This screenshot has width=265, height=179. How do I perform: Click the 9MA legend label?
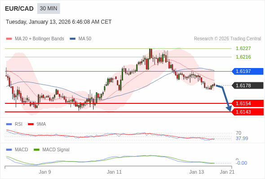(x=41, y=124)
